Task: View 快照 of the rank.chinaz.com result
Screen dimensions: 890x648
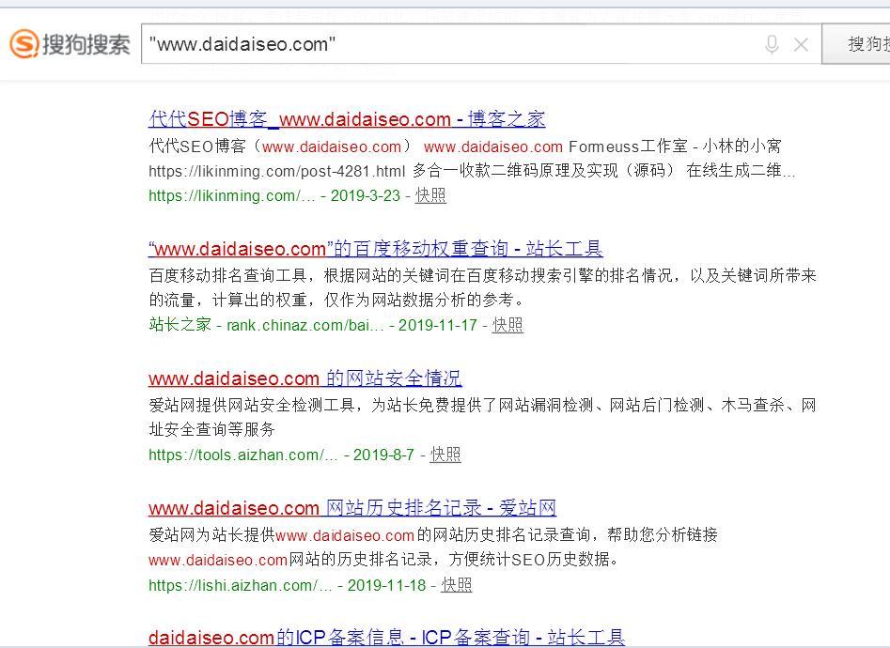Action: 507,325
